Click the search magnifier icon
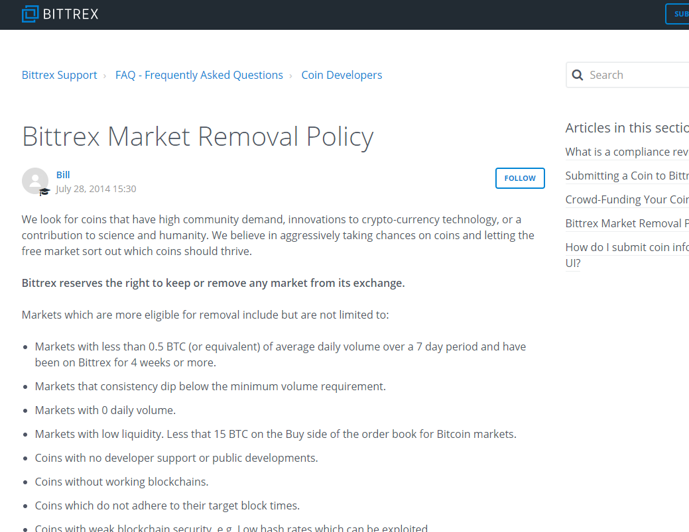The image size is (689, 532). point(578,75)
